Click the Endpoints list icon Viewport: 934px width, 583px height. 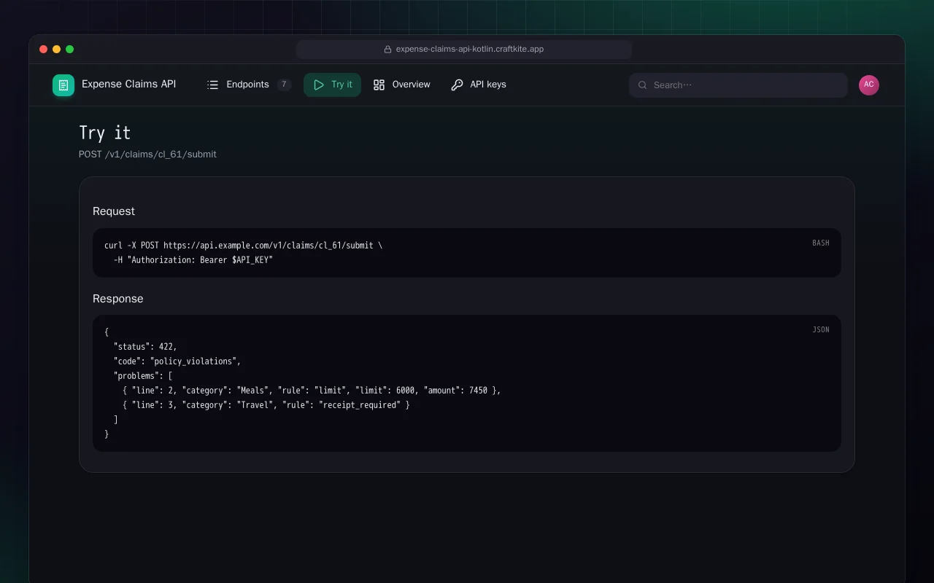[213, 85]
